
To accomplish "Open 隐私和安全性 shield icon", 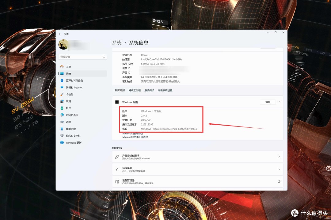I will pos(62,136).
